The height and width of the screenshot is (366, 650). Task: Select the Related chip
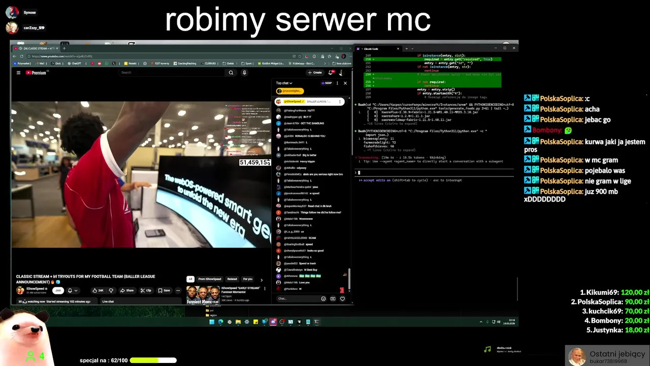[232, 279]
